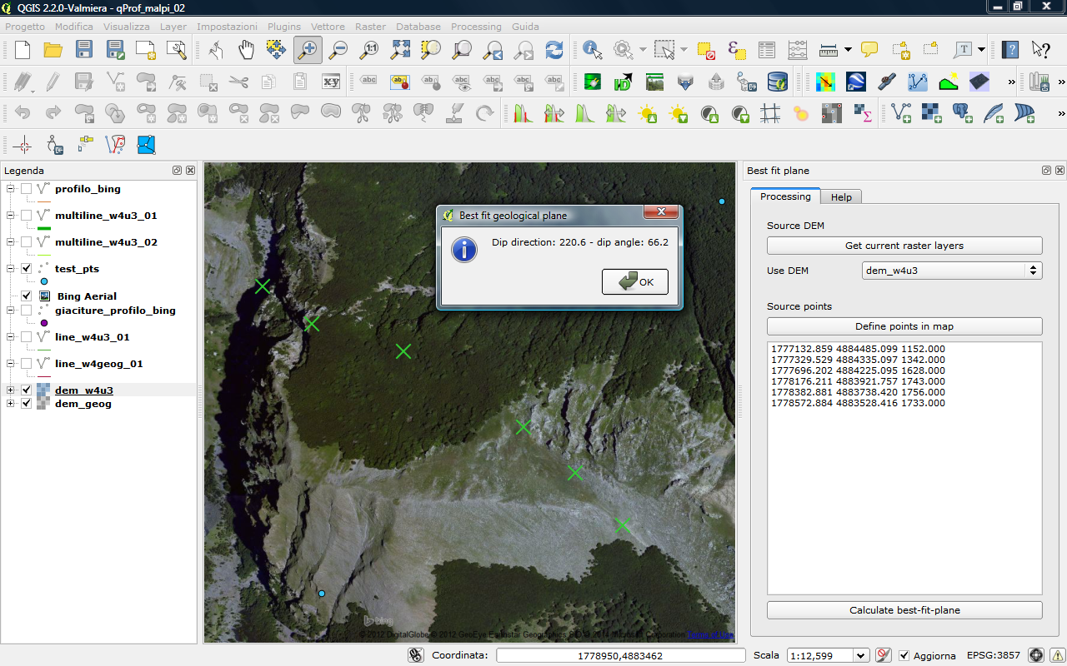Switch to the Help tab
The image size is (1067, 666).
(x=841, y=196)
